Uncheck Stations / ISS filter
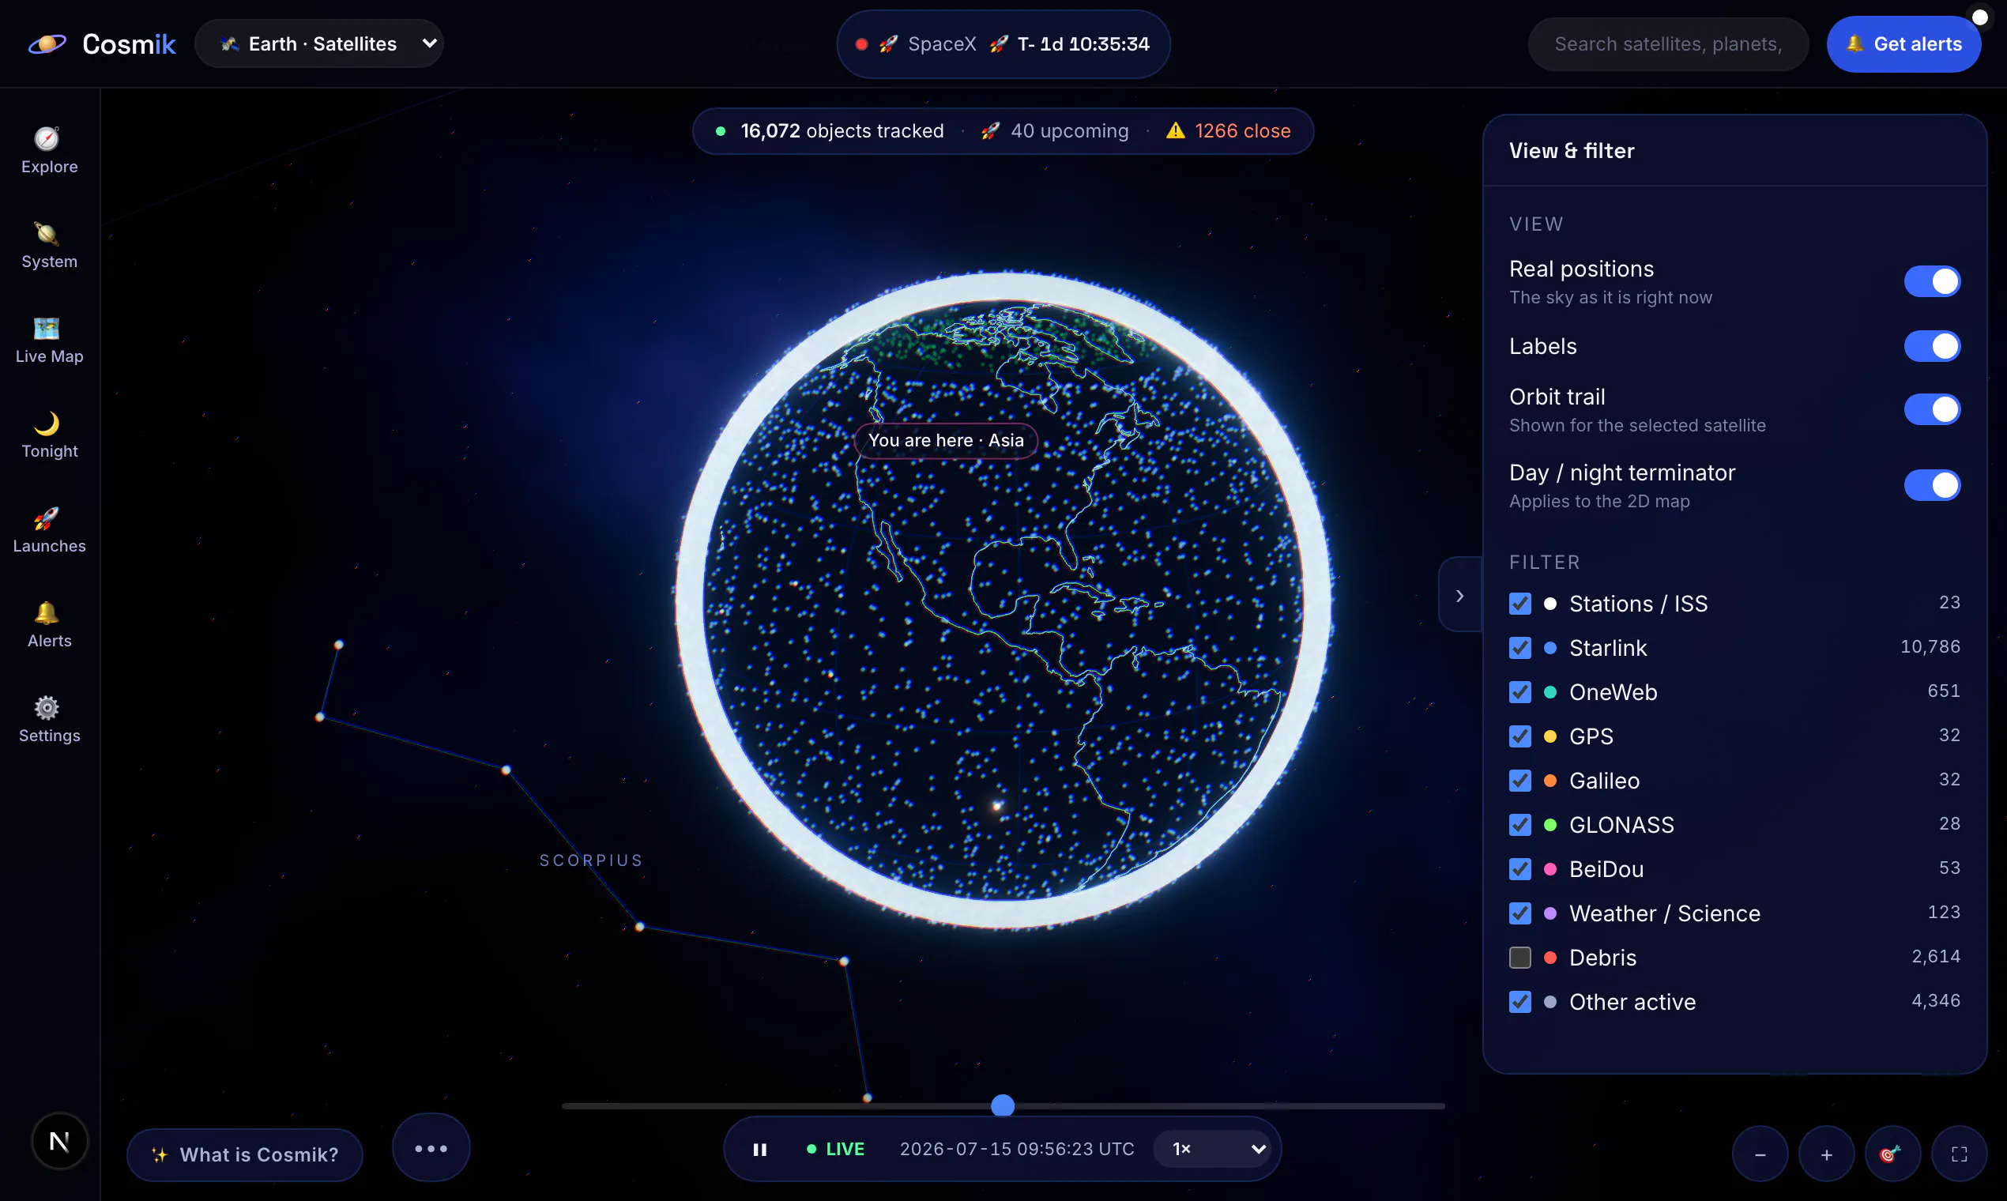Screen dimensions: 2007x1201 pos(1519,604)
